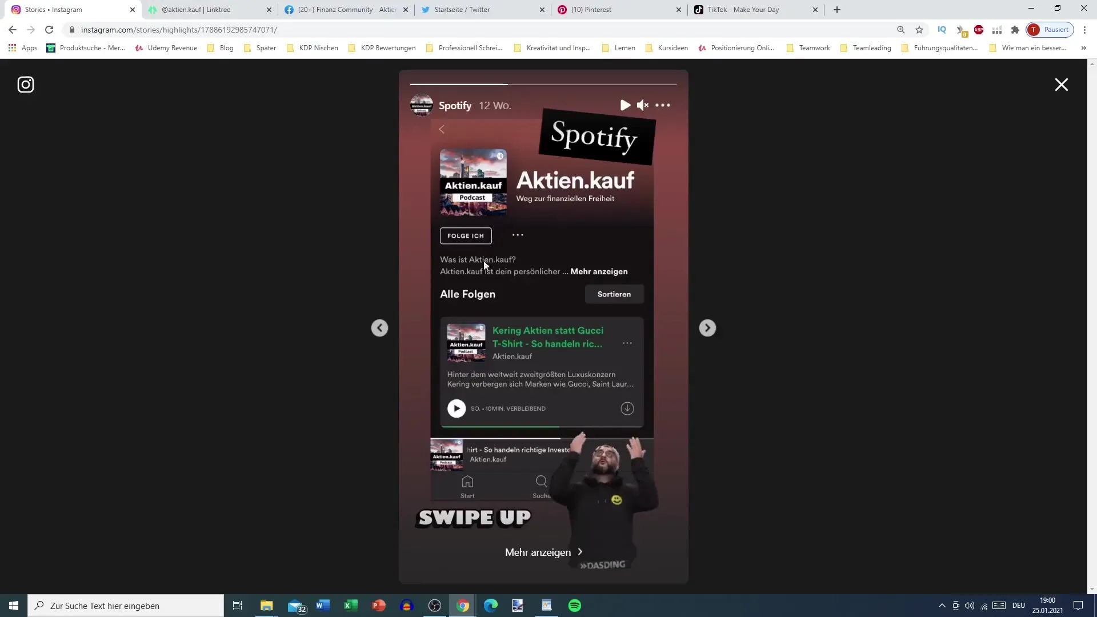Click the Windows taskbar search box
Viewport: 1097px width, 617px height.
(x=126, y=606)
